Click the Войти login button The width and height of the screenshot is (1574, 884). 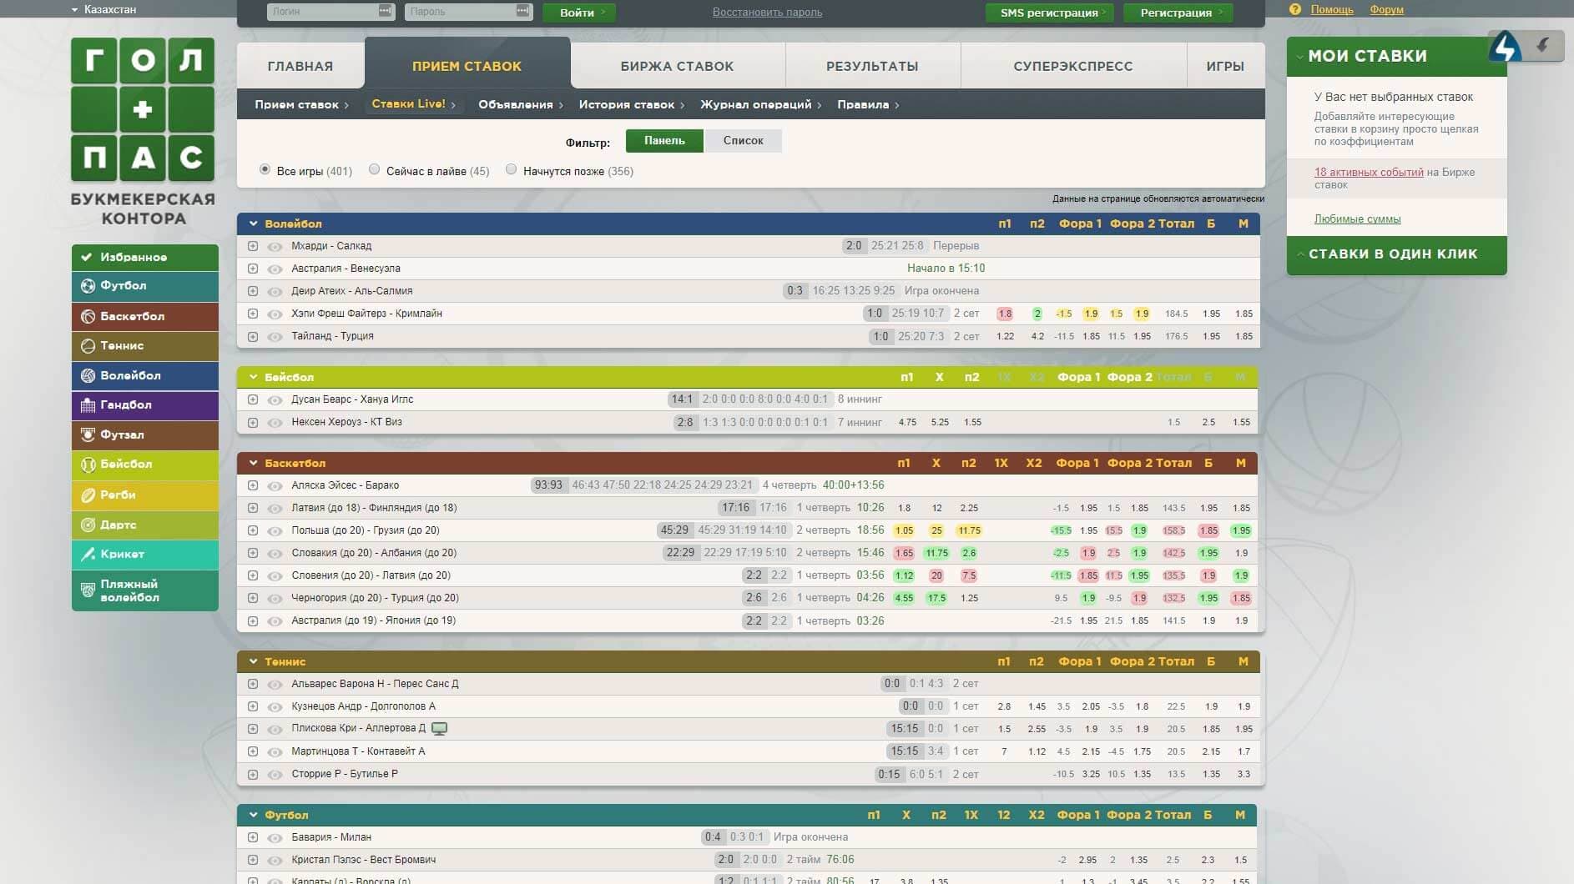(x=578, y=12)
